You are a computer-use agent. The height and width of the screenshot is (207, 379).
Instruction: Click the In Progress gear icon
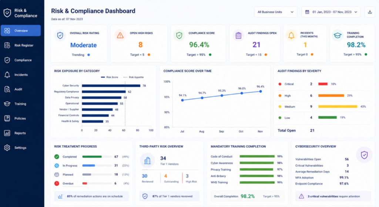[57, 166]
